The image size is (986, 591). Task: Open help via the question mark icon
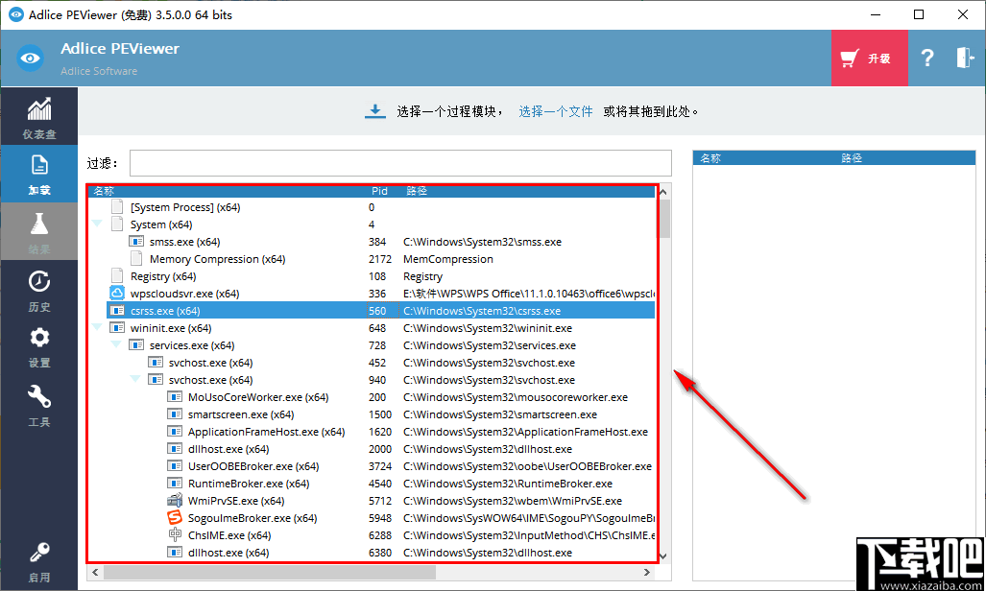(926, 58)
